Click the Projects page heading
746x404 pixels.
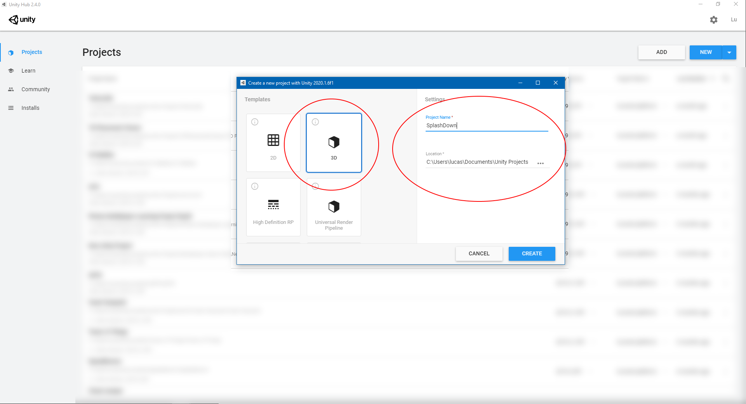tap(102, 52)
